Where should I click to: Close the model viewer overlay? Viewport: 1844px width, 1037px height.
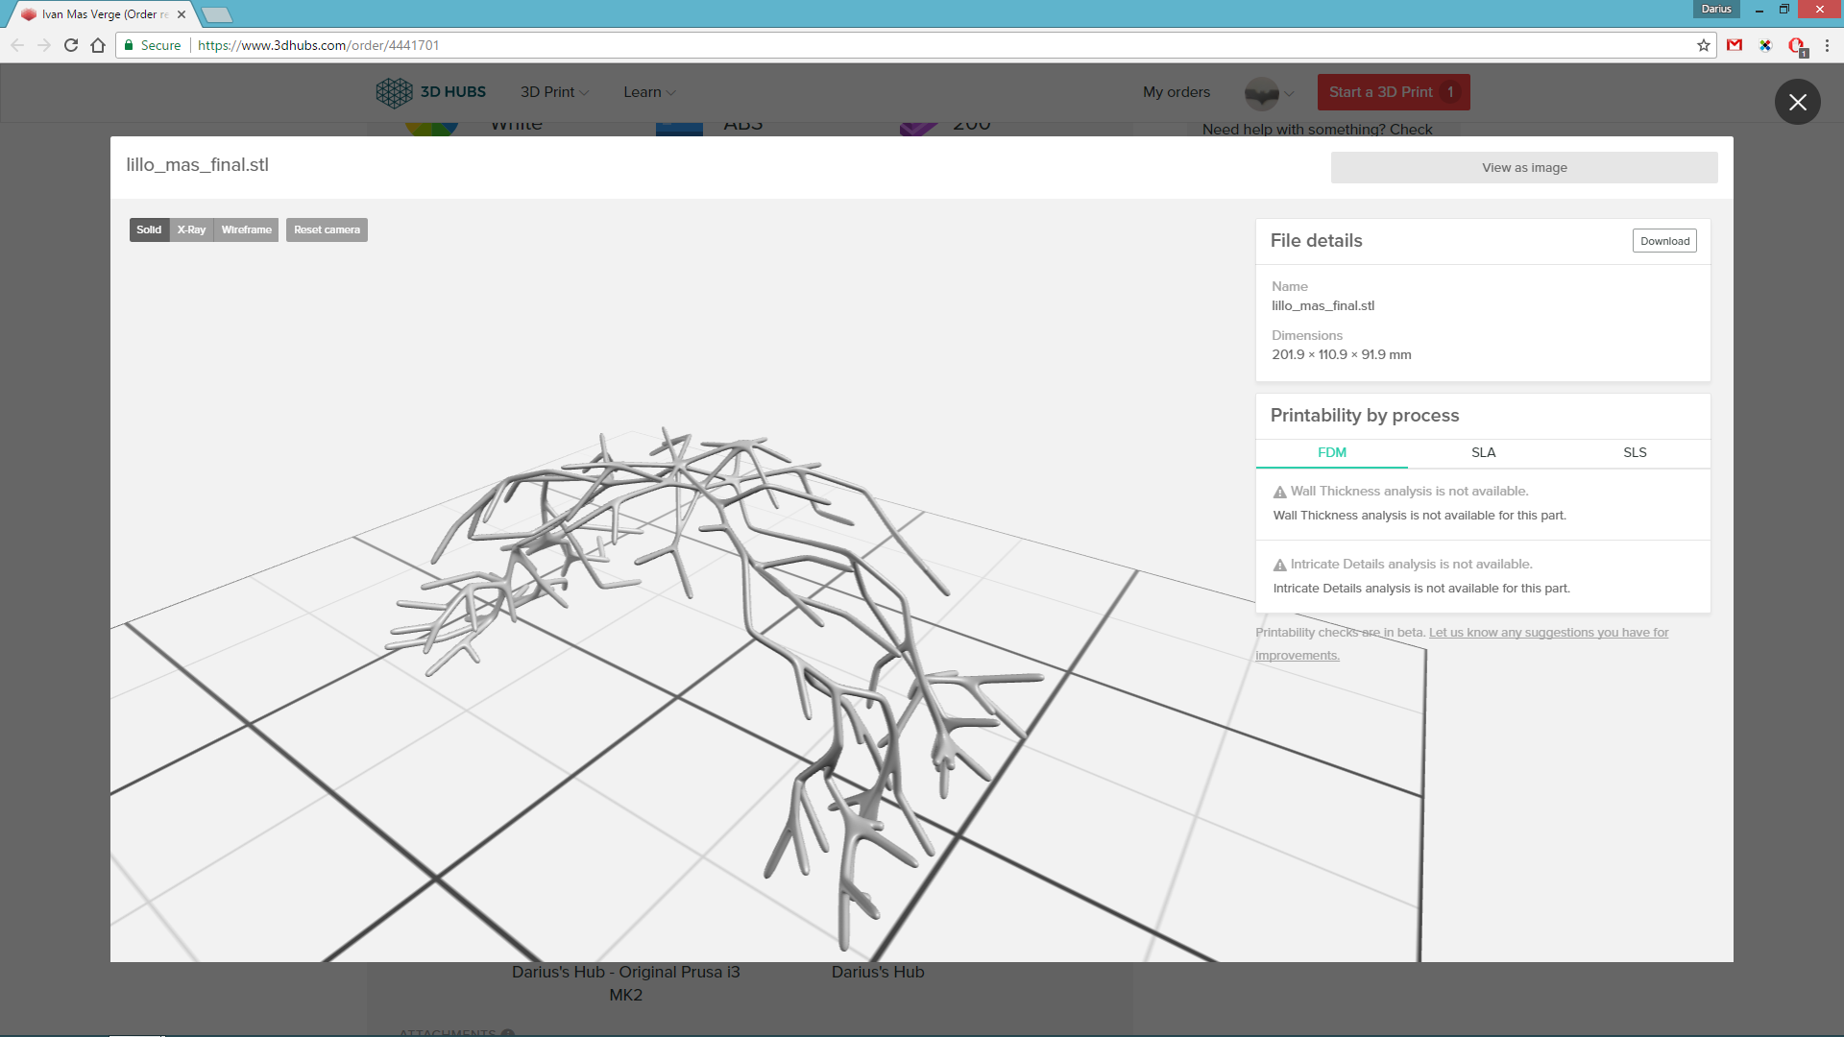(x=1797, y=102)
